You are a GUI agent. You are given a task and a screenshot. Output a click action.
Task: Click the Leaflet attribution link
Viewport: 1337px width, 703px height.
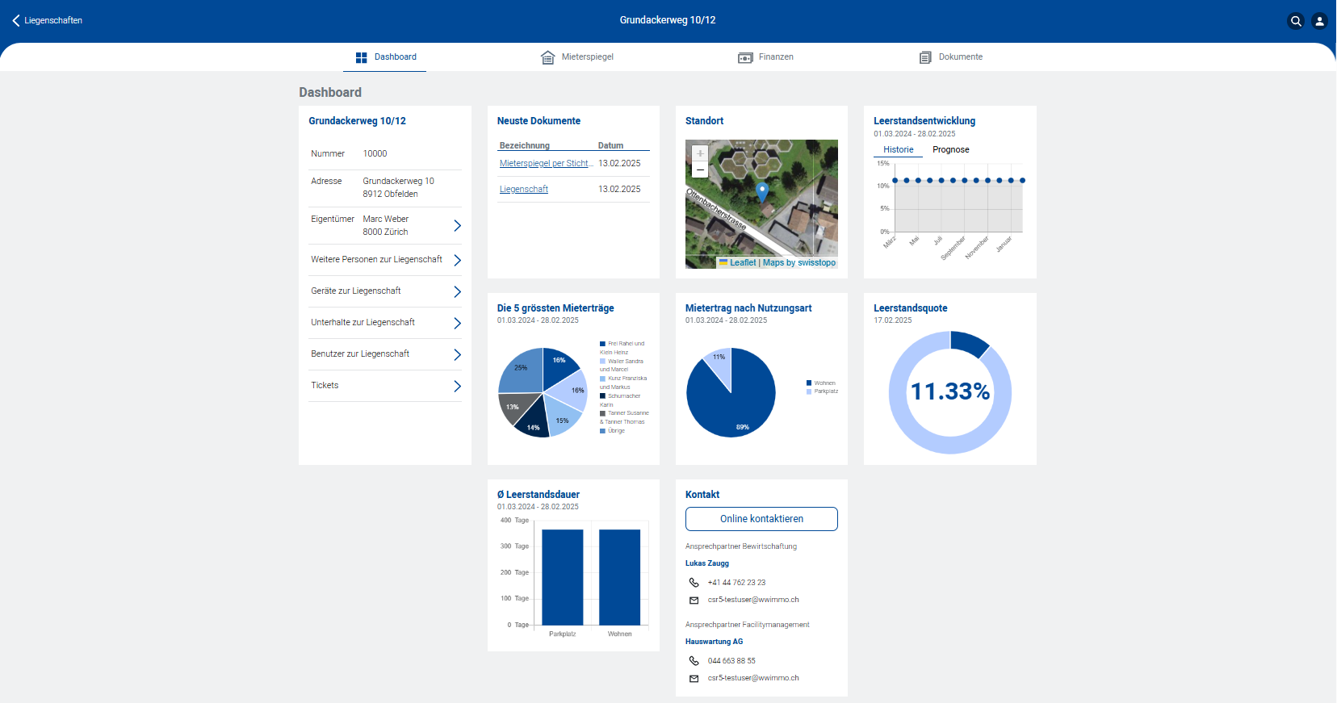tap(742, 263)
